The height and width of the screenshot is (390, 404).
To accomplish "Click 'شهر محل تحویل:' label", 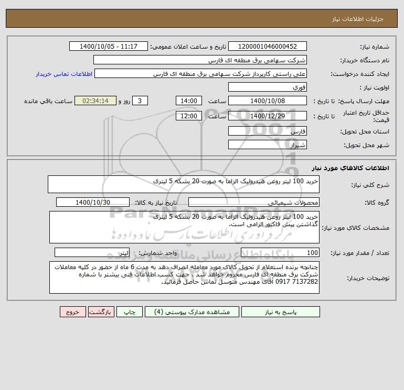I will [367, 145].
